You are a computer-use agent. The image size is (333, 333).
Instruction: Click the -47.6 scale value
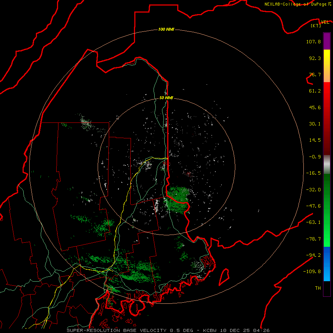pos(313,206)
